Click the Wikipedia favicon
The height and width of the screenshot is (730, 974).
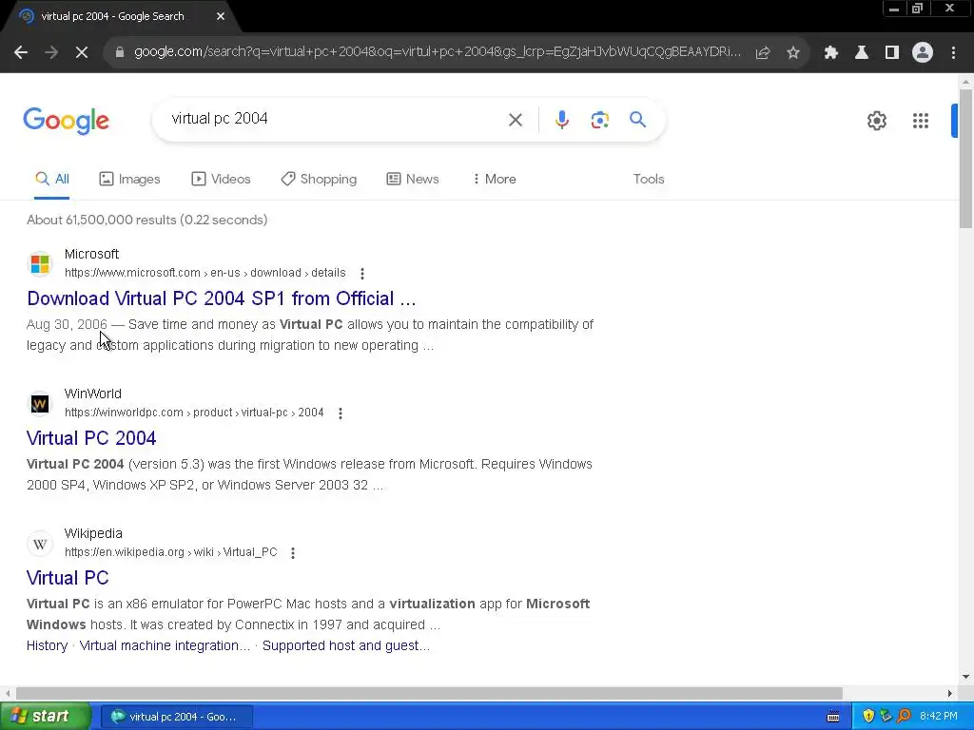40,544
